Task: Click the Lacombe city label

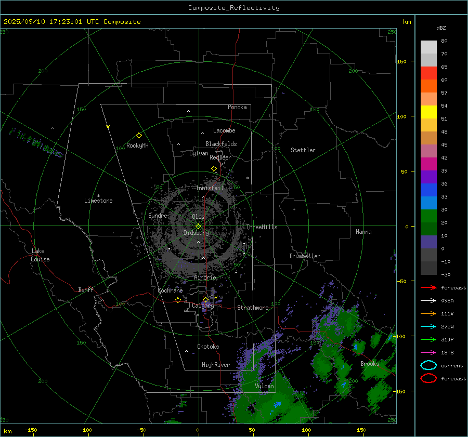Action: click(224, 130)
